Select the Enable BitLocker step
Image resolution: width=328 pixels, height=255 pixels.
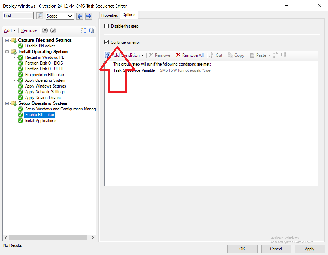click(x=40, y=115)
